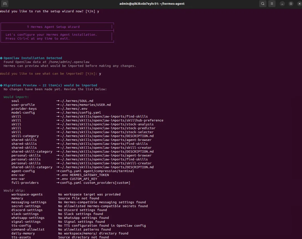This screenshot has width=302, height=239.
Task: Click the stock-predictor skill path
Action: pyautogui.click(x=108, y=128)
